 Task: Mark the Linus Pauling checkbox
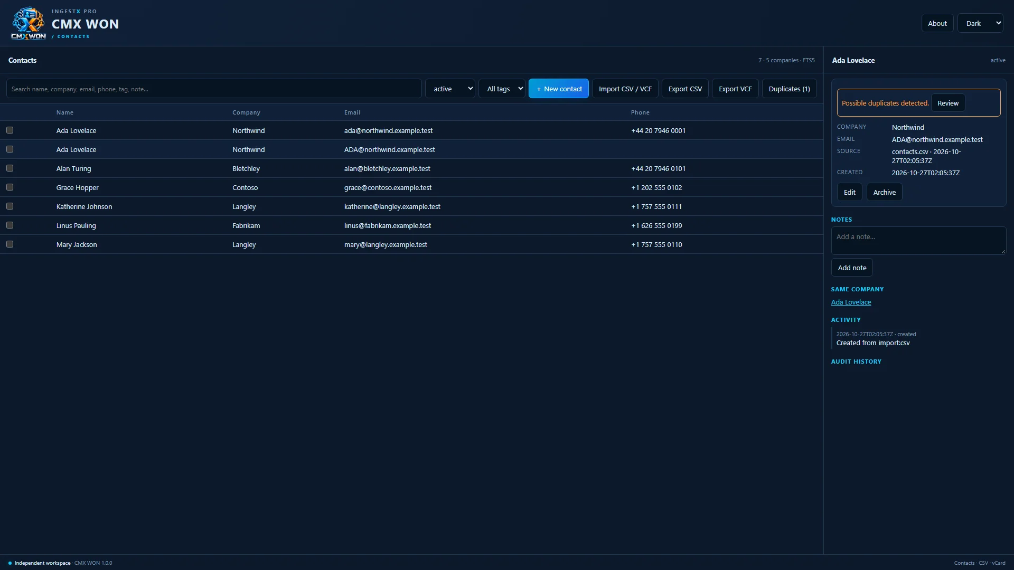coord(10,225)
